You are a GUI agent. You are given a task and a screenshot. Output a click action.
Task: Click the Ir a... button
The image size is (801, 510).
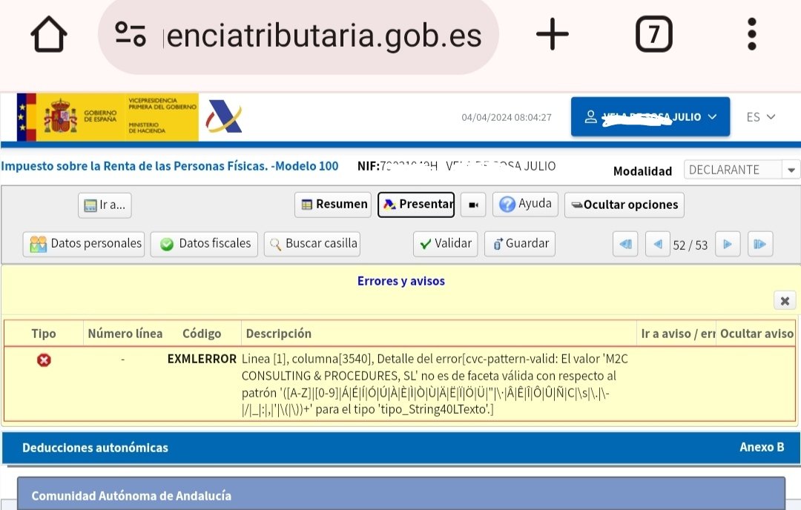pos(105,205)
